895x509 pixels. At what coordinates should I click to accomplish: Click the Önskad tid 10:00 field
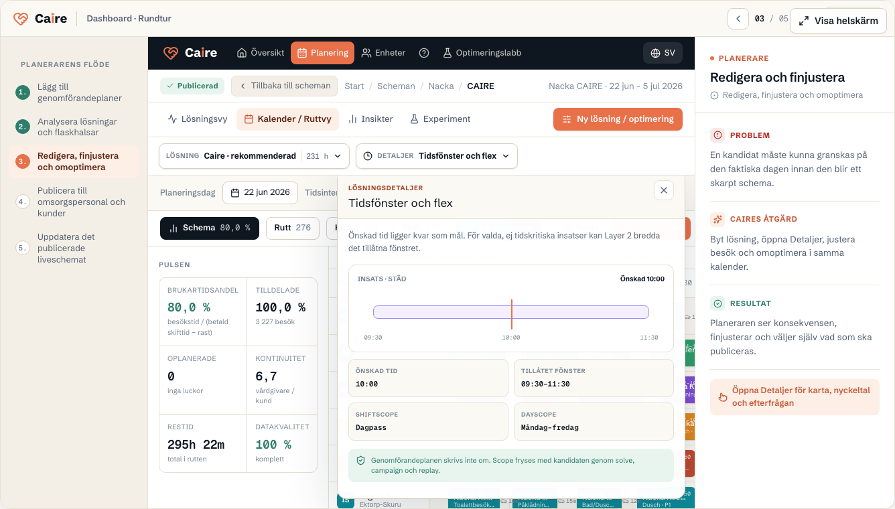point(428,378)
